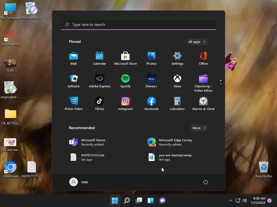This screenshot has height=207, width=277.
Task: Open Settings from pinned apps
Action: pos(177,58)
